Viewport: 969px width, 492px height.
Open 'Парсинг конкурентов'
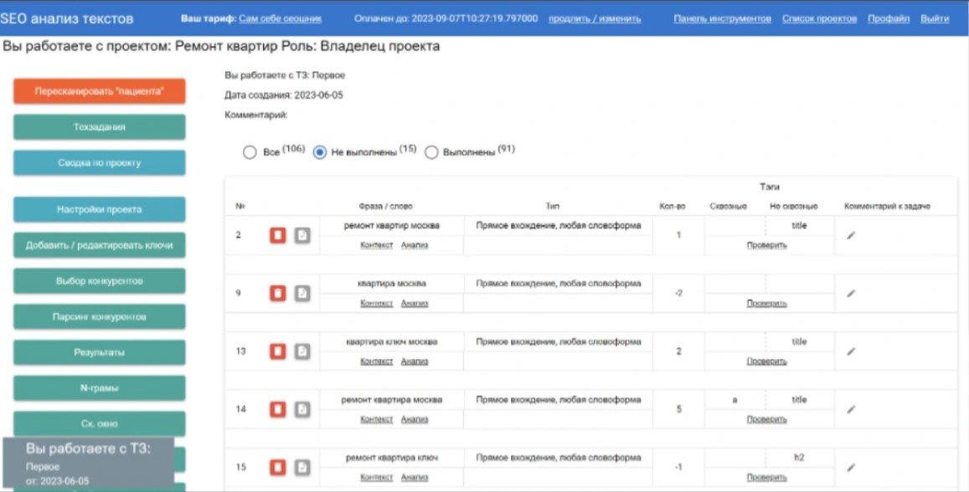click(x=100, y=316)
